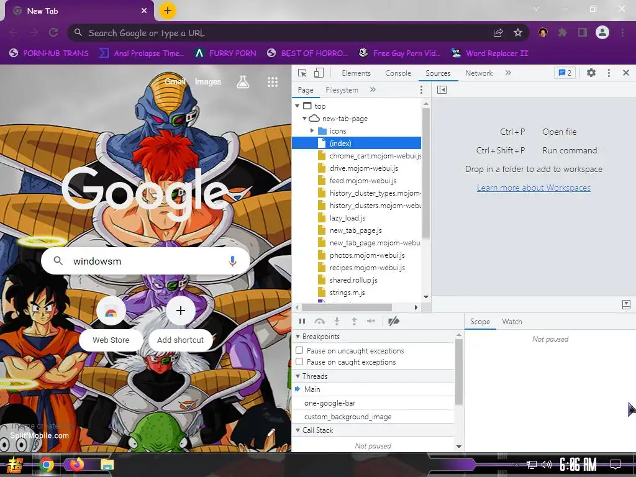Start voice search microphone icon
The height and width of the screenshot is (477, 636).
pos(232,261)
